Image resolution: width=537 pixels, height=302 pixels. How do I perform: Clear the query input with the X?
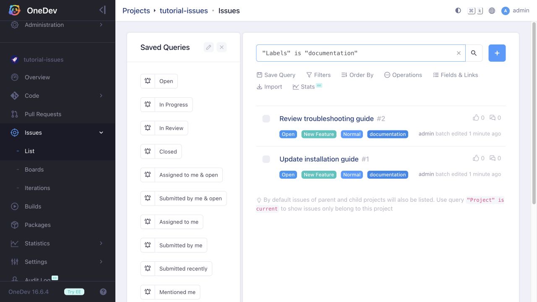459,53
